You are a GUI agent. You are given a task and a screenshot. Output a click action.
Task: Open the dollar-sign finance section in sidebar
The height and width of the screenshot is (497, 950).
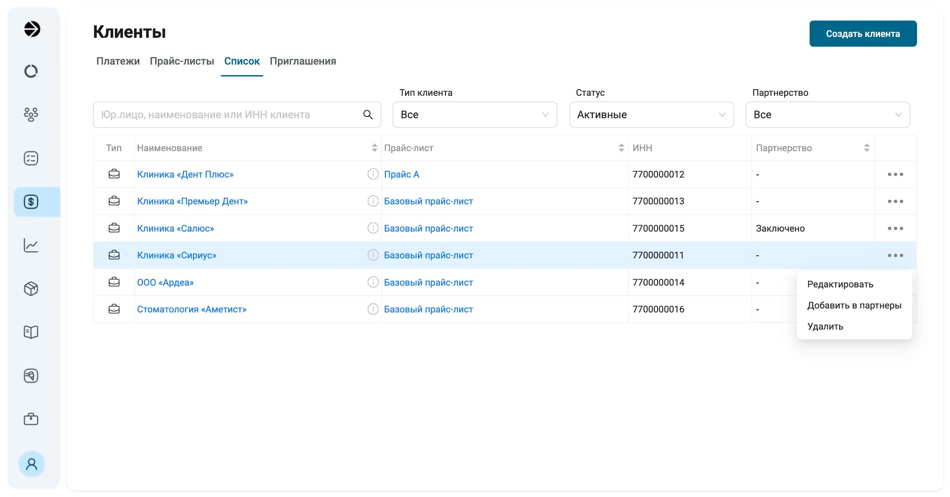coord(31,202)
